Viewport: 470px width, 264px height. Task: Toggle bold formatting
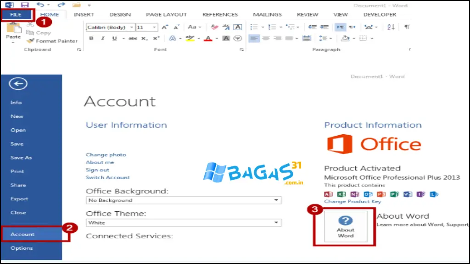click(x=91, y=38)
